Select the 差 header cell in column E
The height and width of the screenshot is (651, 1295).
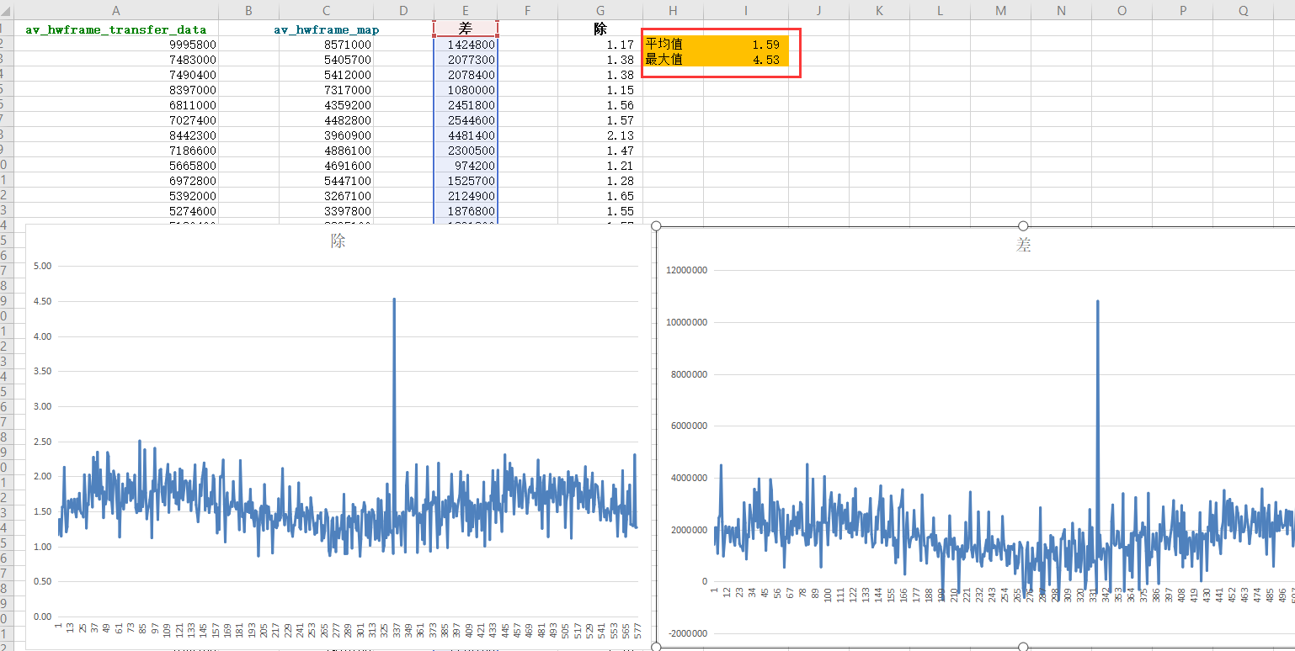point(466,29)
